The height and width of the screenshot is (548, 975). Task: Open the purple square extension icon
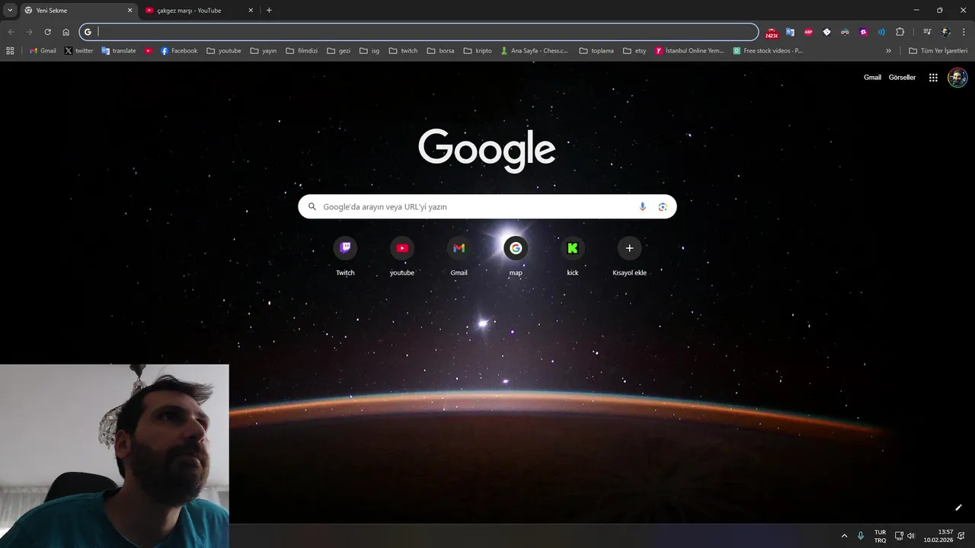(863, 32)
